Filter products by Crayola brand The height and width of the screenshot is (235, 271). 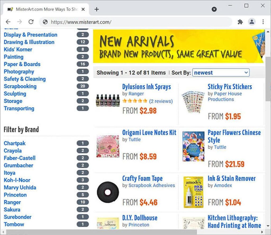pos(13,150)
